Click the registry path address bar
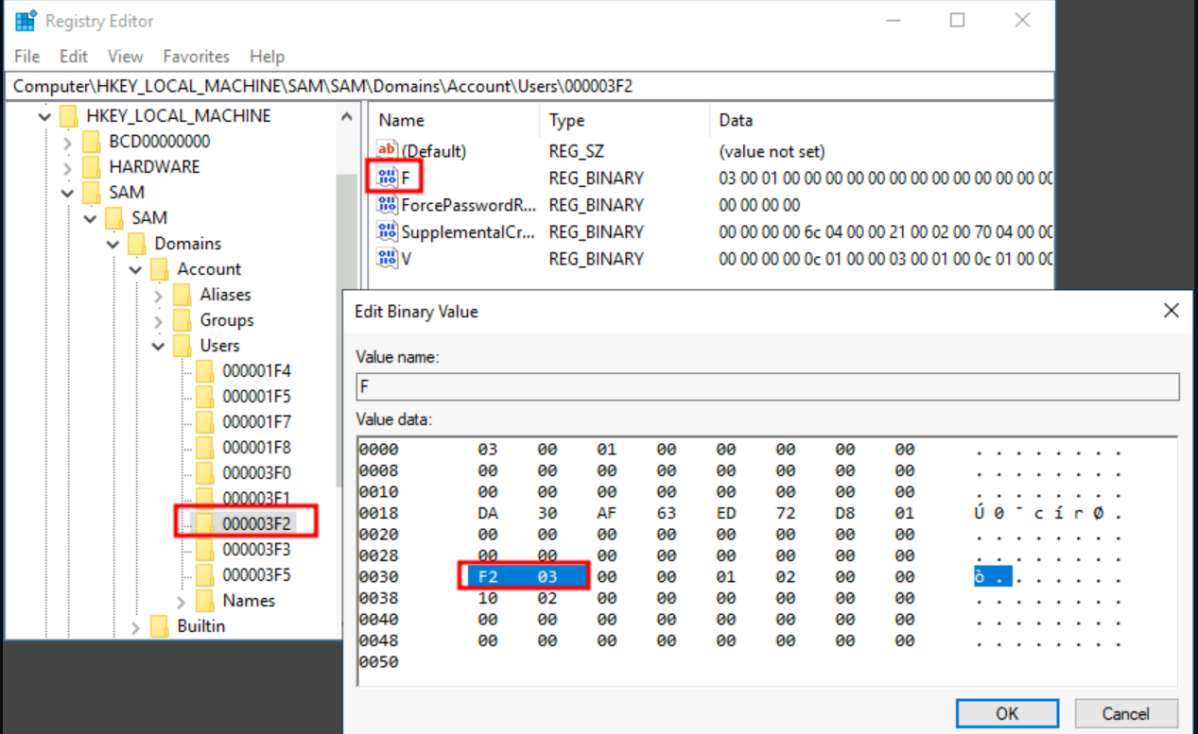This screenshot has width=1198, height=734. pyautogui.click(x=529, y=86)
